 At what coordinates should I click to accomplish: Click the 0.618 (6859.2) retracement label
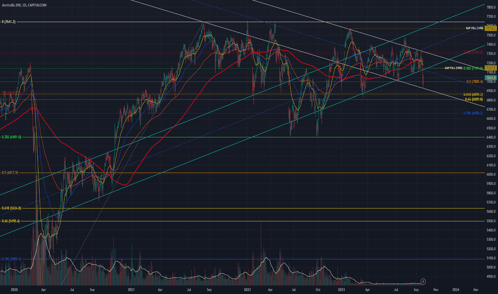[473, 95]
